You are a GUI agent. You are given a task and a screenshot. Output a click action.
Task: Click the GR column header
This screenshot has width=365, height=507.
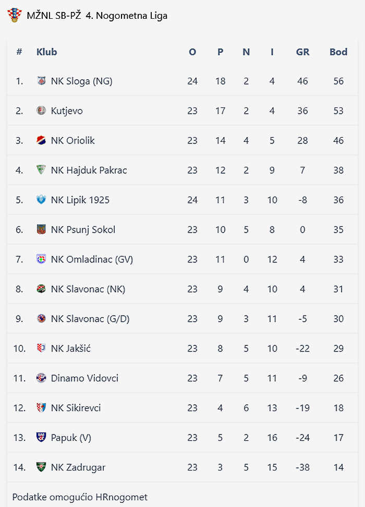[x=302, y=52]
